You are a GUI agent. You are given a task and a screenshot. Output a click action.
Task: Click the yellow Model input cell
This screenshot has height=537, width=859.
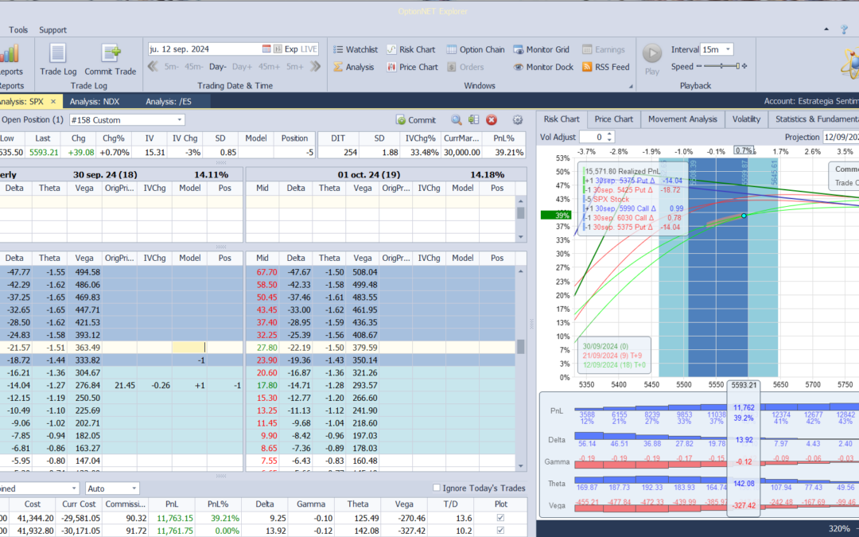click(189, 348)
